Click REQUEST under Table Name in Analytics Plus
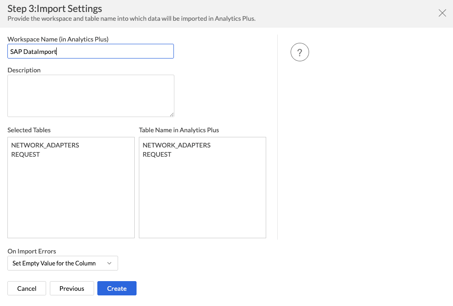This screenshot has height=306, width=453. (x=157, y=154)
